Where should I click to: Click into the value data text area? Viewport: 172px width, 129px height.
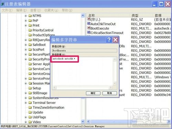[83, 71]
